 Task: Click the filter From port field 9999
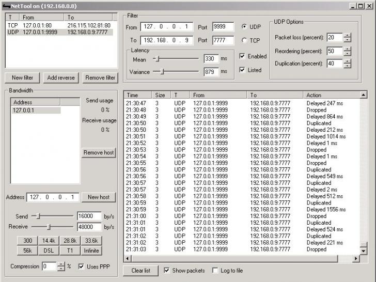tap(223, 27)
